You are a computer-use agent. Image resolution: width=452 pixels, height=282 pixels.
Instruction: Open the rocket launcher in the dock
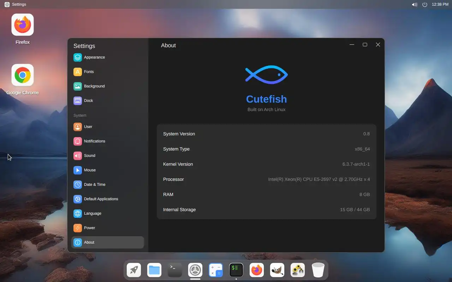[x=134, y=270]
